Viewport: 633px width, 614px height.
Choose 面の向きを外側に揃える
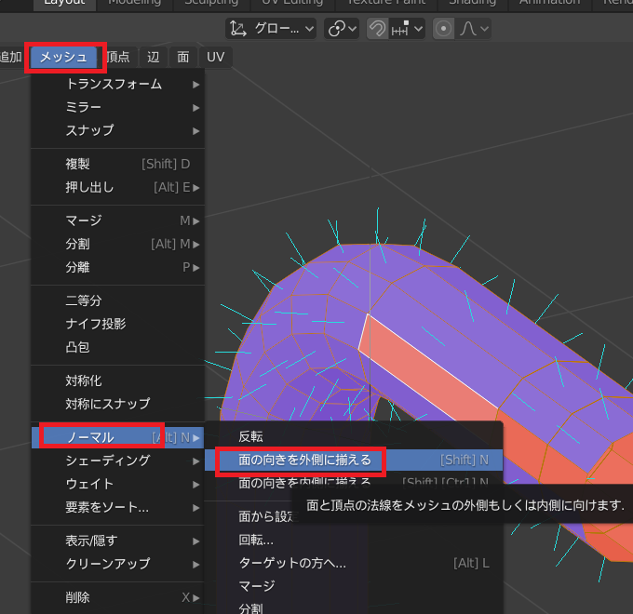354,460
